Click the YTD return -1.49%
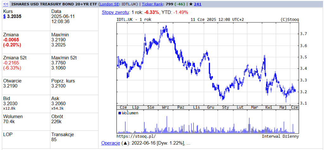Image resolution: width=324 pixels, height=150 pixels. coord(181,12)
